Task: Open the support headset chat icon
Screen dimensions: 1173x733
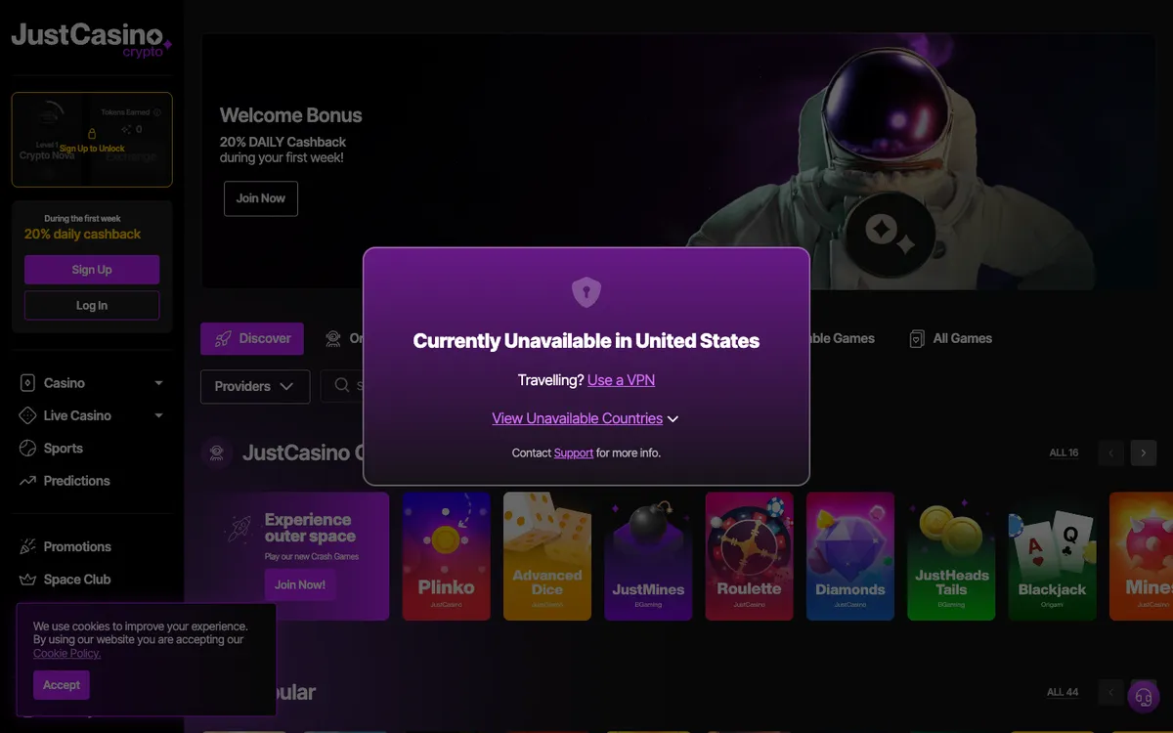Action: (1144, 697)
